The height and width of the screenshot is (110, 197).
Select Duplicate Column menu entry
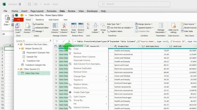coord(82,61)
